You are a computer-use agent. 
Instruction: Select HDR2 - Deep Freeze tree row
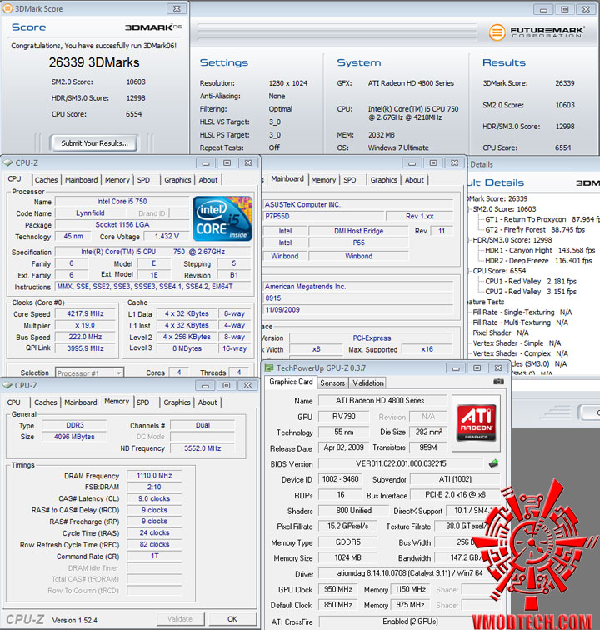click(x=538, y=261)
